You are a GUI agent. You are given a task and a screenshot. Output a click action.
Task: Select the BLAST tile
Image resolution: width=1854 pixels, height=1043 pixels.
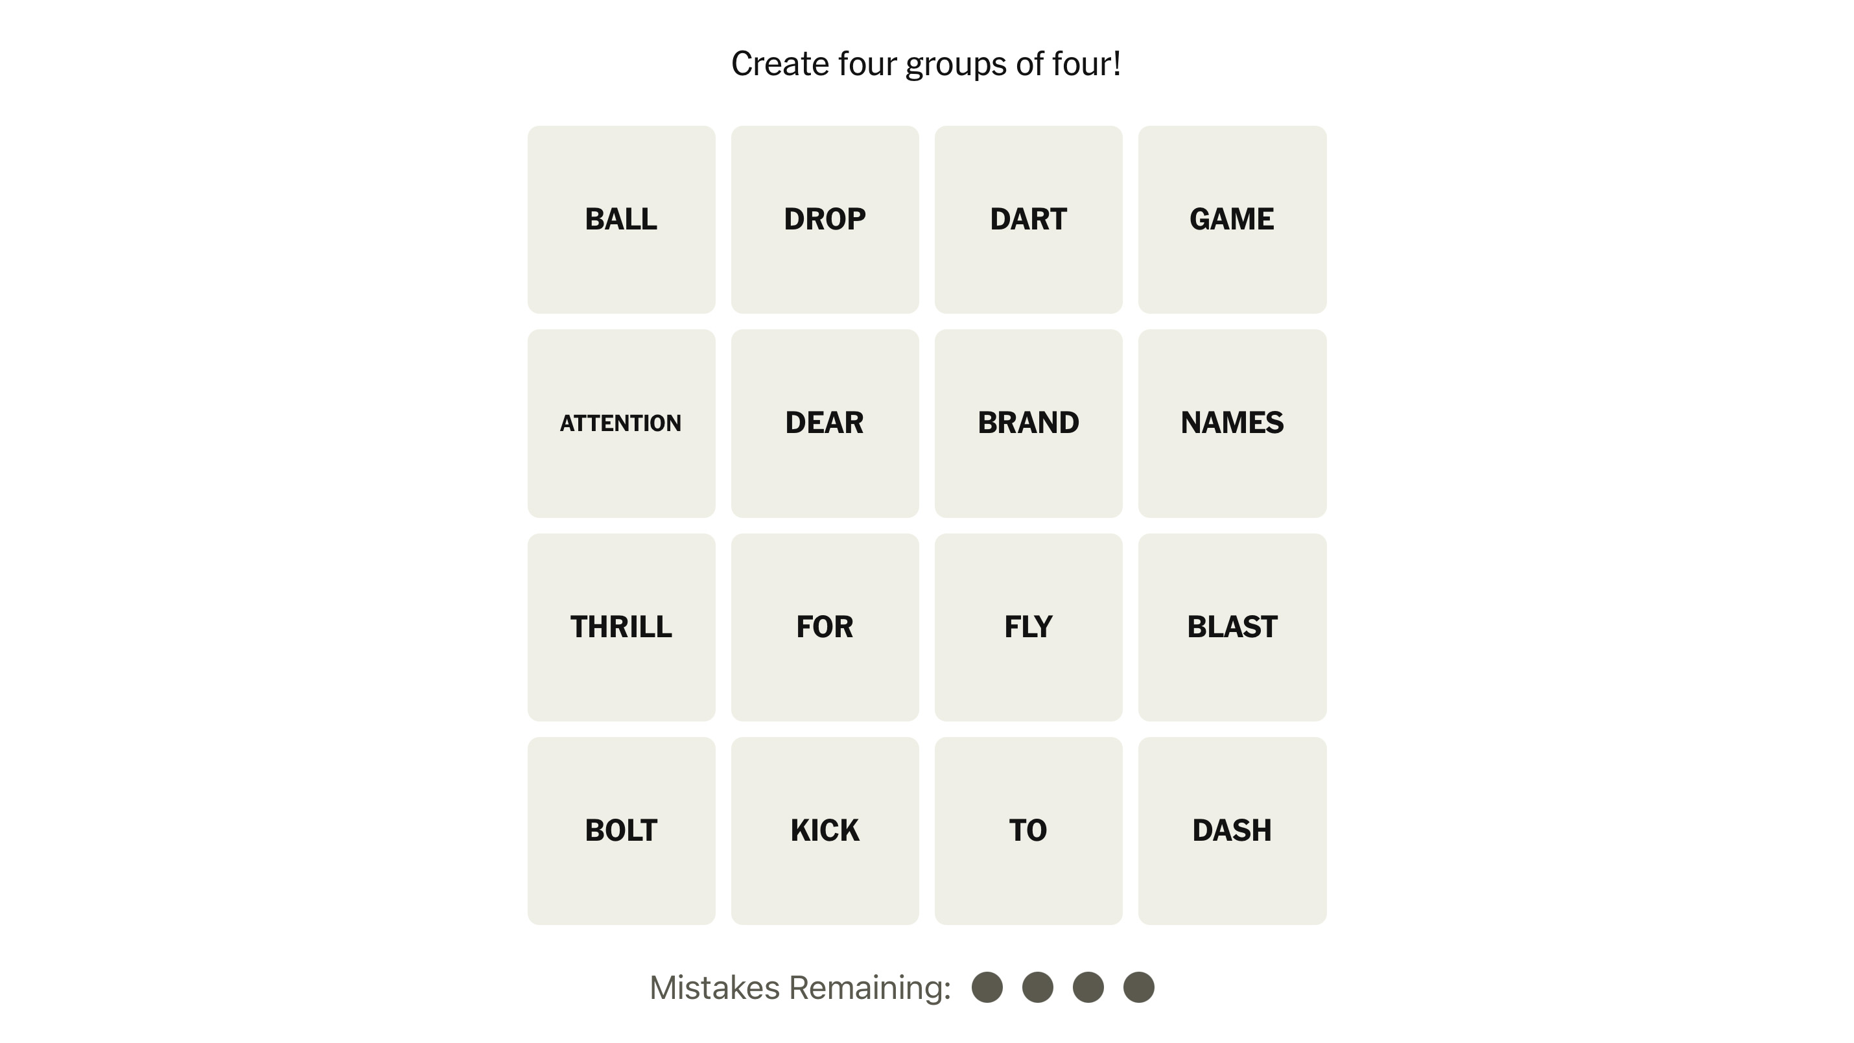[x=1232, y=627]
